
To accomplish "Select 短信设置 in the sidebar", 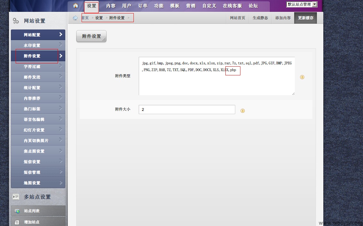I will pos(38,162).
